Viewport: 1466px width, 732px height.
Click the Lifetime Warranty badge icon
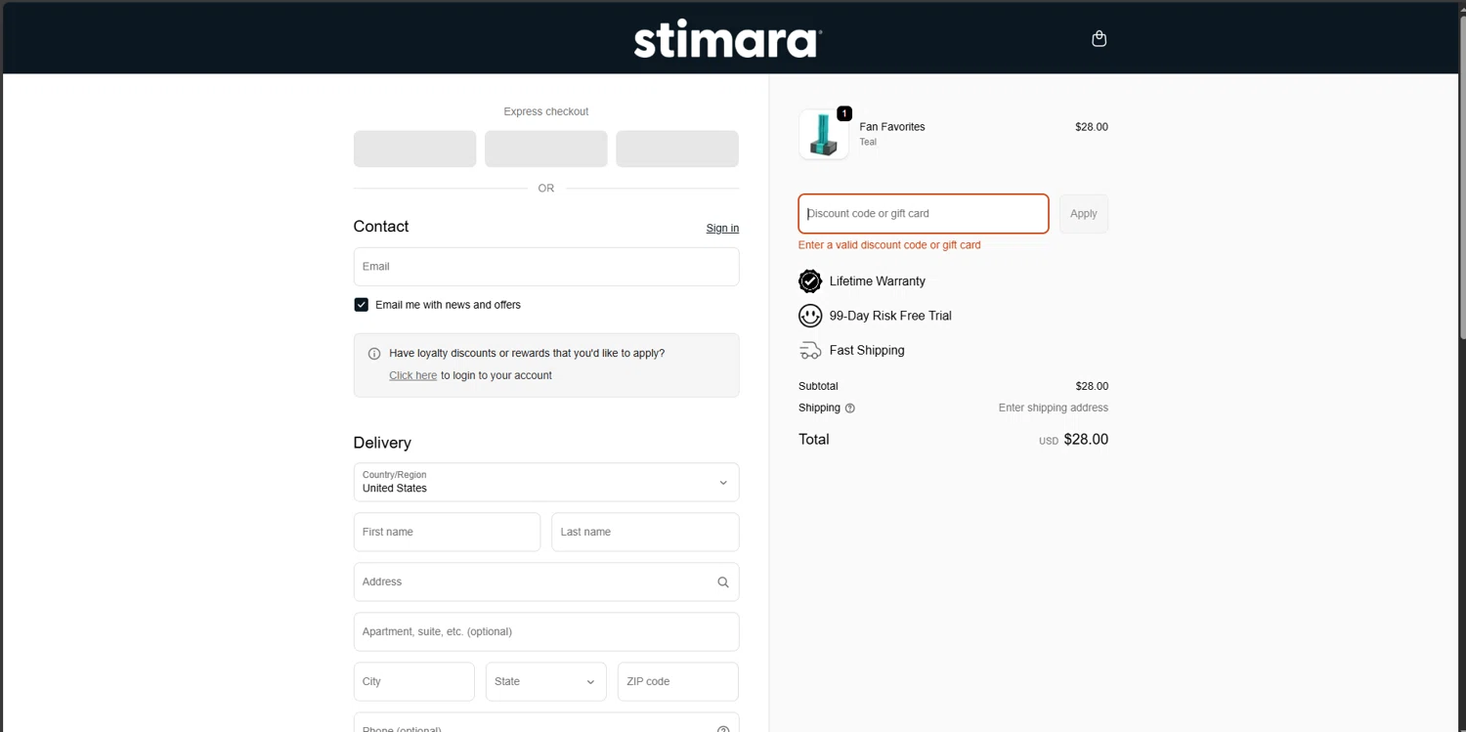pyautogui.click(x=810, y=281)
